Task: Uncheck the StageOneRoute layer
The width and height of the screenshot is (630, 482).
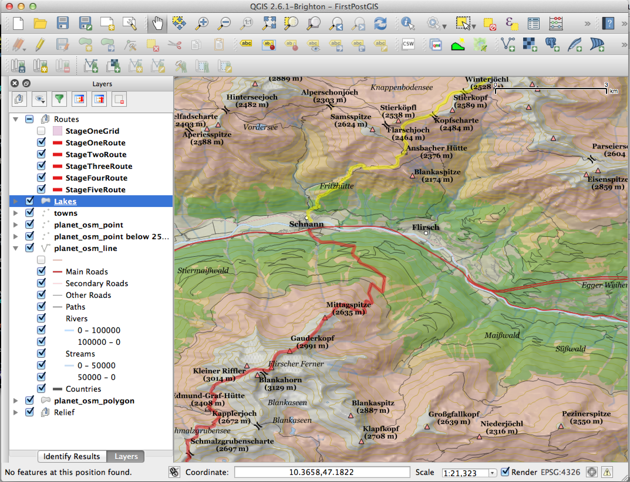Action: pyautogui.click(x=41, y=142)
